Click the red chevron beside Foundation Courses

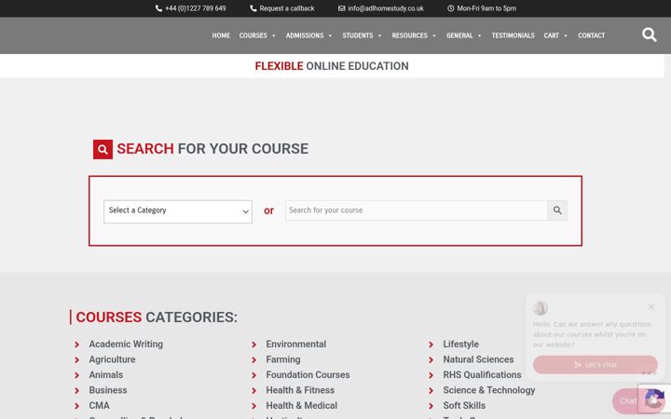pyautogui.click(x=254, y=375)
